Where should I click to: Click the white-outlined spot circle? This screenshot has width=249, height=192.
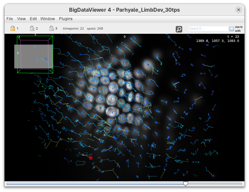pyautogui.click(x=107, y=130)
